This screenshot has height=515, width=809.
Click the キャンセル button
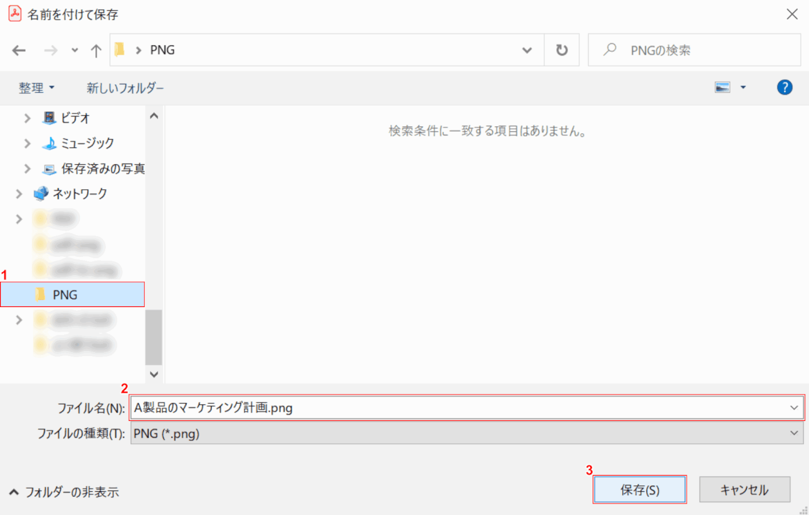point(744,490)
